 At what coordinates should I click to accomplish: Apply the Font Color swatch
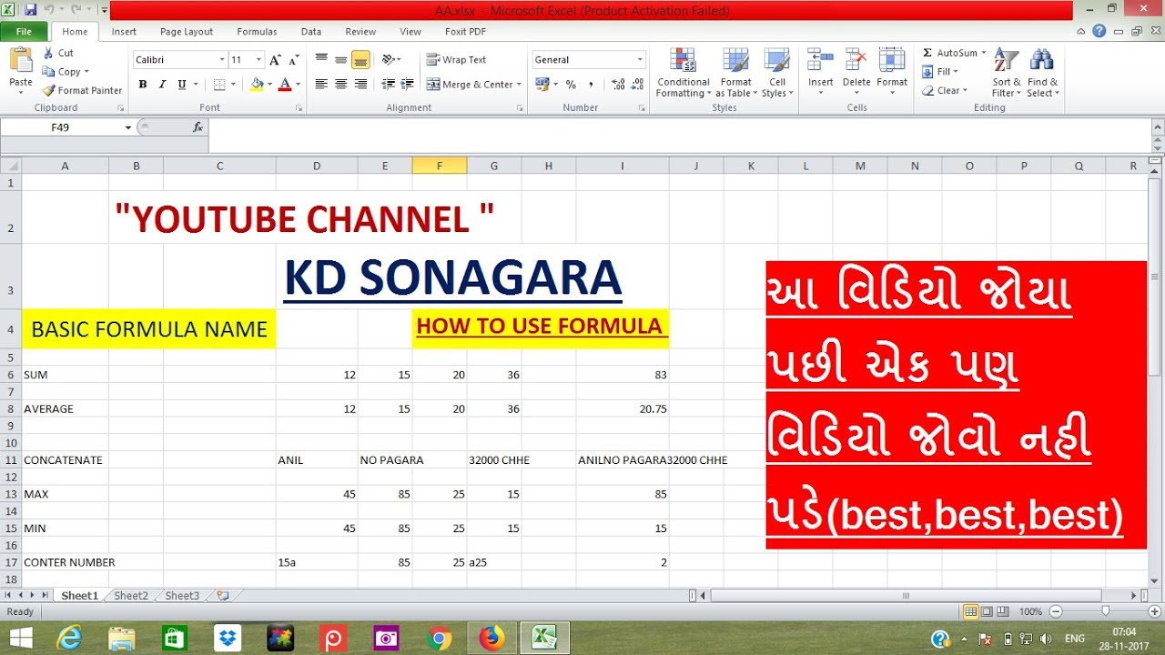285,85
